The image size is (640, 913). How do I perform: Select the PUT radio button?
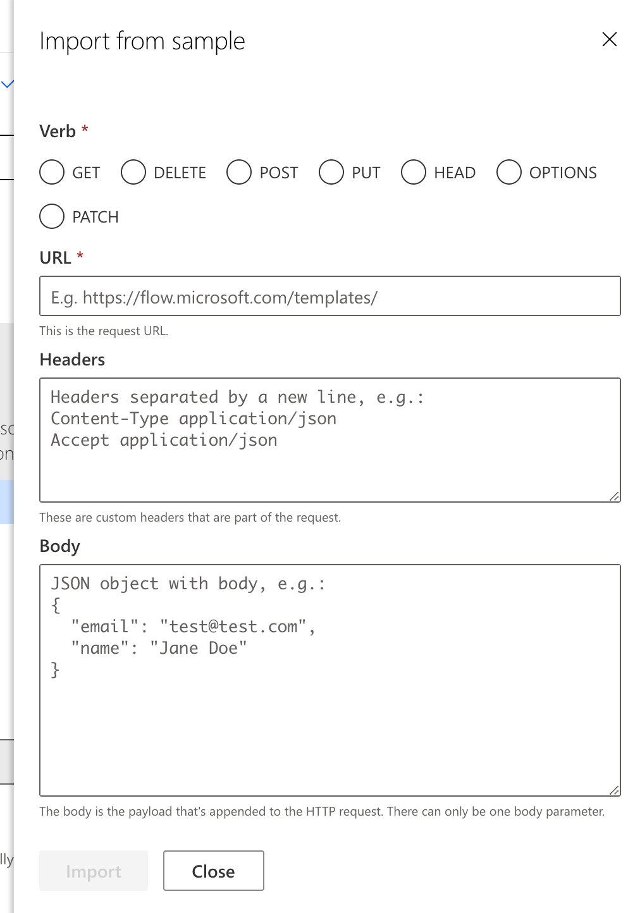coord(331,172)
